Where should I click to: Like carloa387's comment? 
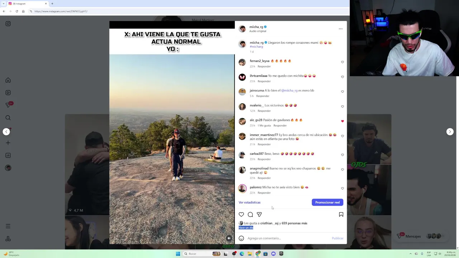pyautogui.click(x=342, y=155)
